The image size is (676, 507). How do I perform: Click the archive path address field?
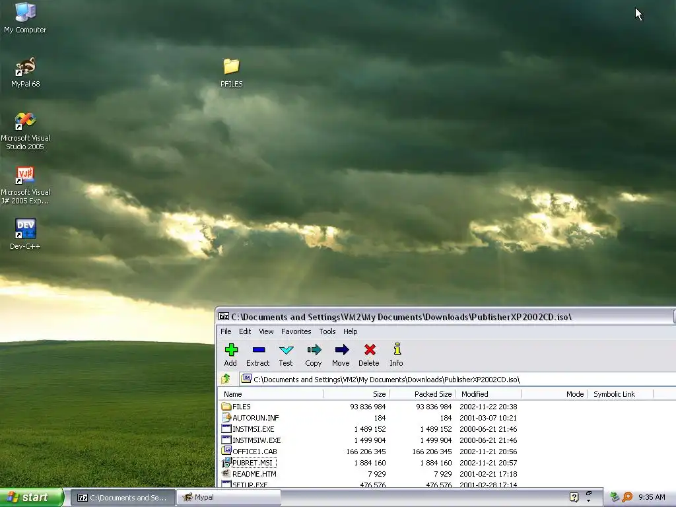[458, 380]
